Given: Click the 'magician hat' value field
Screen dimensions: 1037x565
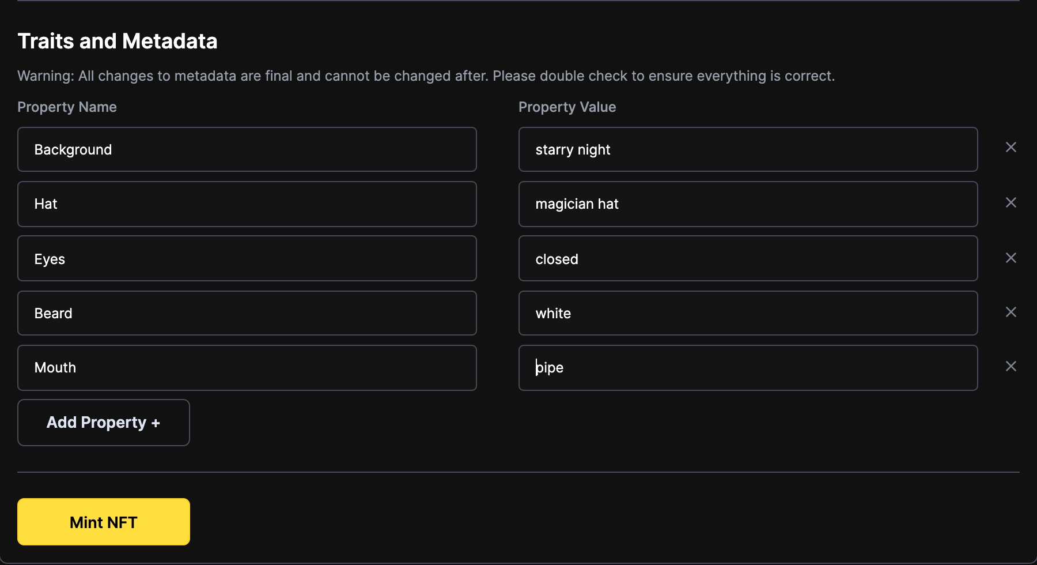Looking at the screenshot, I should pyautogui.click(x=748, y=204).
